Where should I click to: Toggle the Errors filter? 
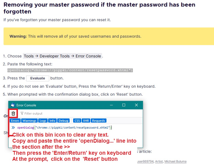point(15,121)
